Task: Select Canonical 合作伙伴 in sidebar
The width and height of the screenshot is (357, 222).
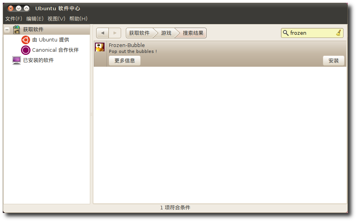Action: (55, 50)
